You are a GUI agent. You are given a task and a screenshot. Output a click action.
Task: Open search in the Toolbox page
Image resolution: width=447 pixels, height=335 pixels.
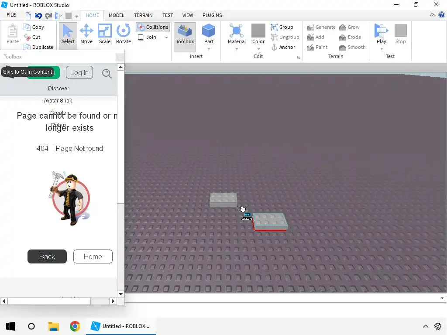(107, 73)
